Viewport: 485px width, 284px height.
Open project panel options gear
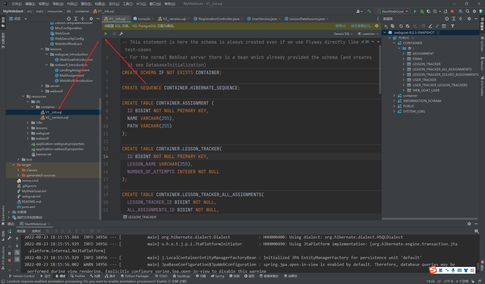pyautogui.click(x=91, y=19)
